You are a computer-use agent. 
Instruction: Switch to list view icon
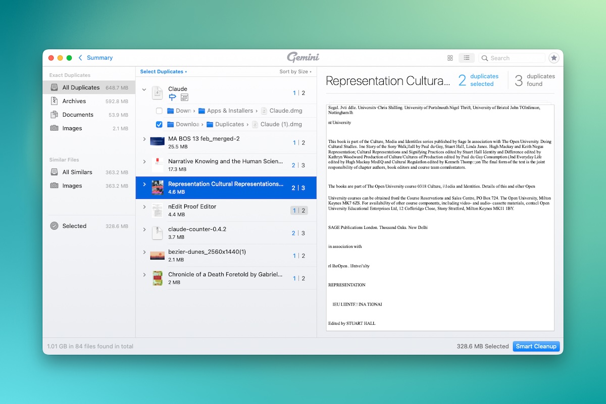[467, 58]
